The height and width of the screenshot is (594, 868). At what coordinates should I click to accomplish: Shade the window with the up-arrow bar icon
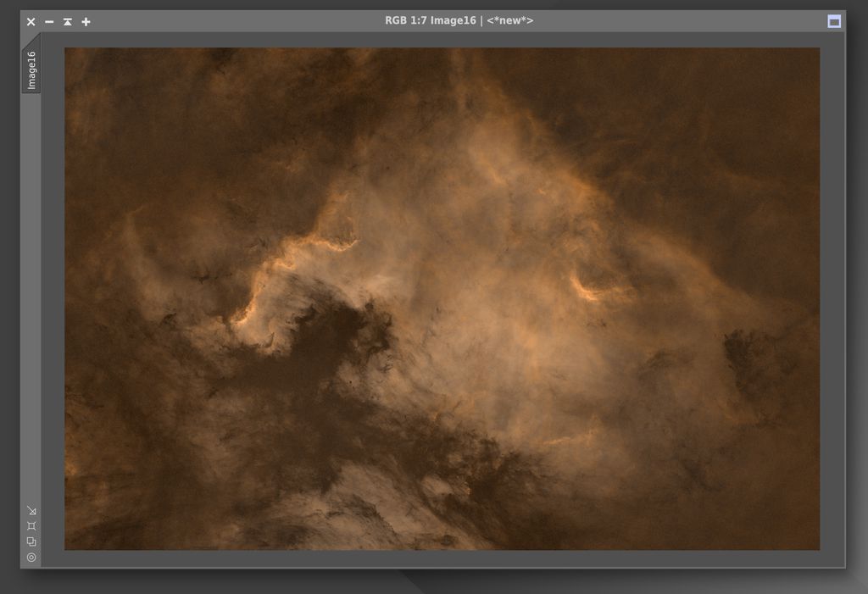pyautogui.click(x=68, y=21)
